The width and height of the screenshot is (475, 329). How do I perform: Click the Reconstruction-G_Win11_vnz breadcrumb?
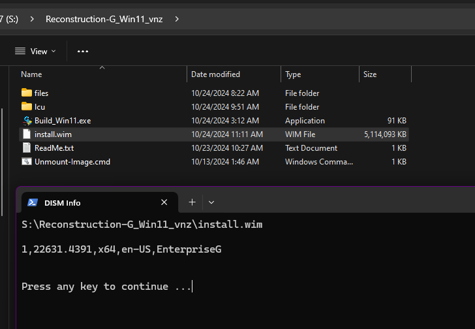105,19
